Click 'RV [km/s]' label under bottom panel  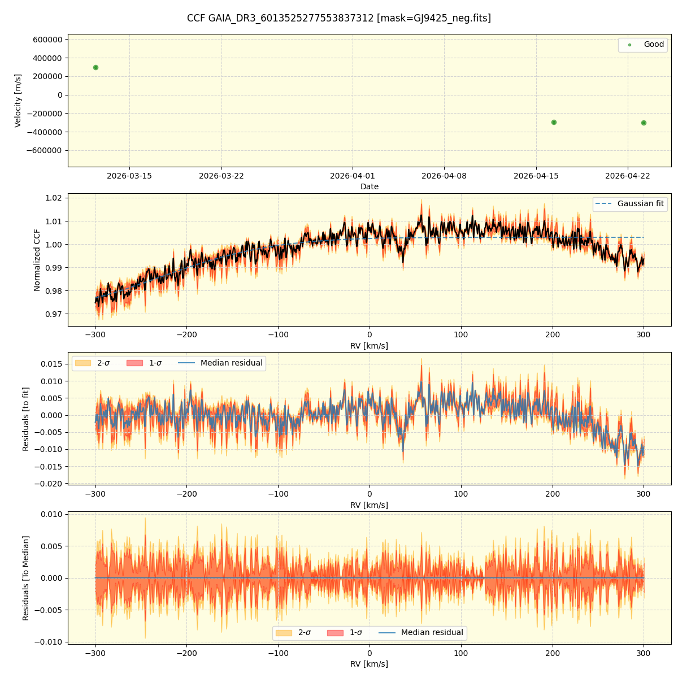(x=370, y=664)
